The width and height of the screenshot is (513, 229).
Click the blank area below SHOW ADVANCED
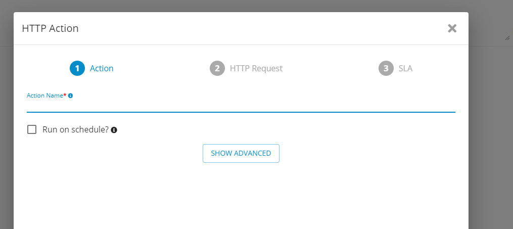coord(241,196)
